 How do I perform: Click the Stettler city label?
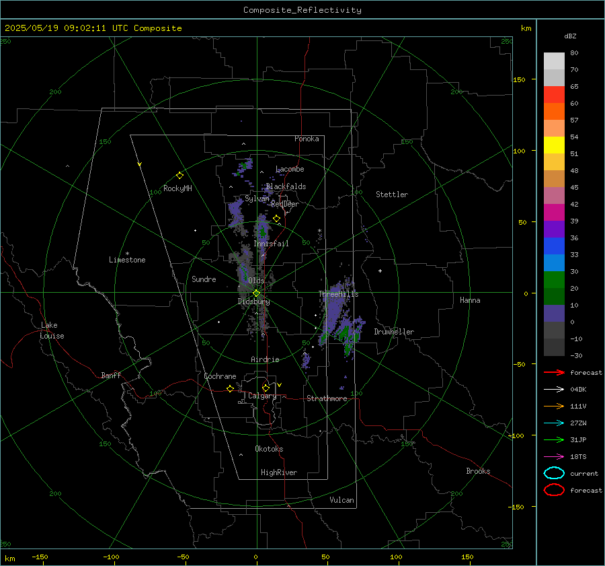click(392, 194)
